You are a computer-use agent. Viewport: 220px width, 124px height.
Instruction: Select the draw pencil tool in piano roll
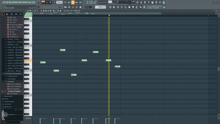pyautogui.click(x=41, y=11)
